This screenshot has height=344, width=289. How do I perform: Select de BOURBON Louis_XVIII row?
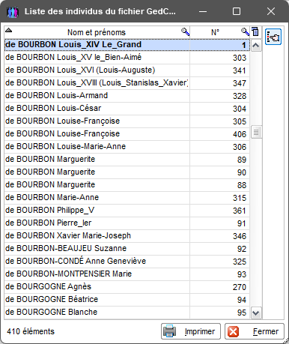(127, 83)
